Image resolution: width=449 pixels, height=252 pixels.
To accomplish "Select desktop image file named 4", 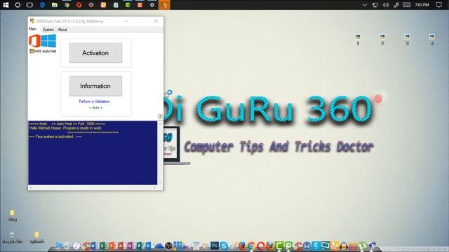I will (x=432, y=39).
